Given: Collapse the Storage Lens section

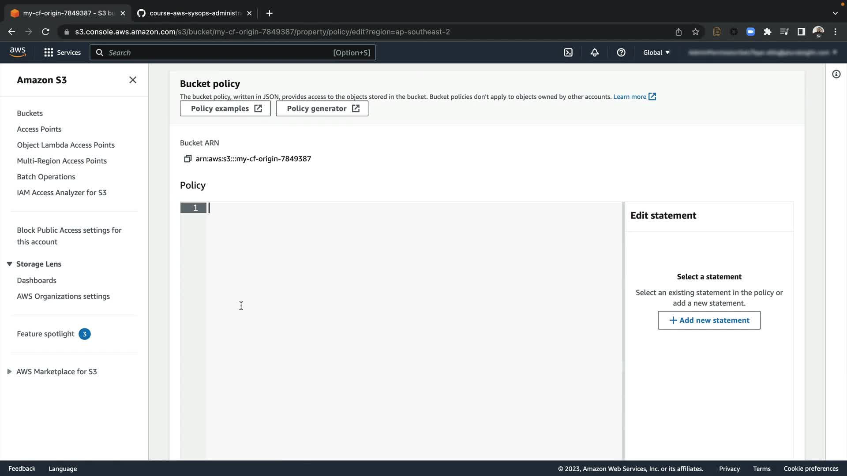Looking at the screenshot, I should point(9,264).
